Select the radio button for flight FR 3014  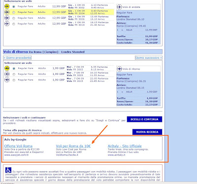coord(14,24)
